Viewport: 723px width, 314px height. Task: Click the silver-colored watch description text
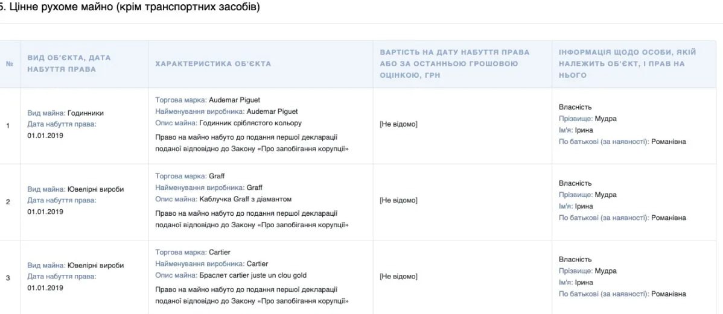click(x=250, y=123)
